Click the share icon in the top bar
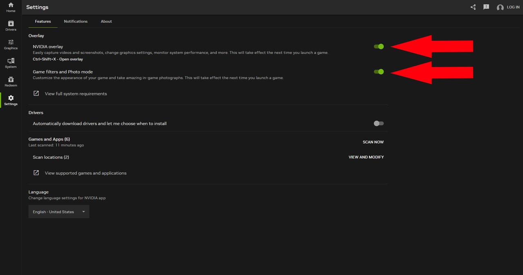Image resolution: width=523 pixels, height=275 pixels. click(x=473, y=7)
